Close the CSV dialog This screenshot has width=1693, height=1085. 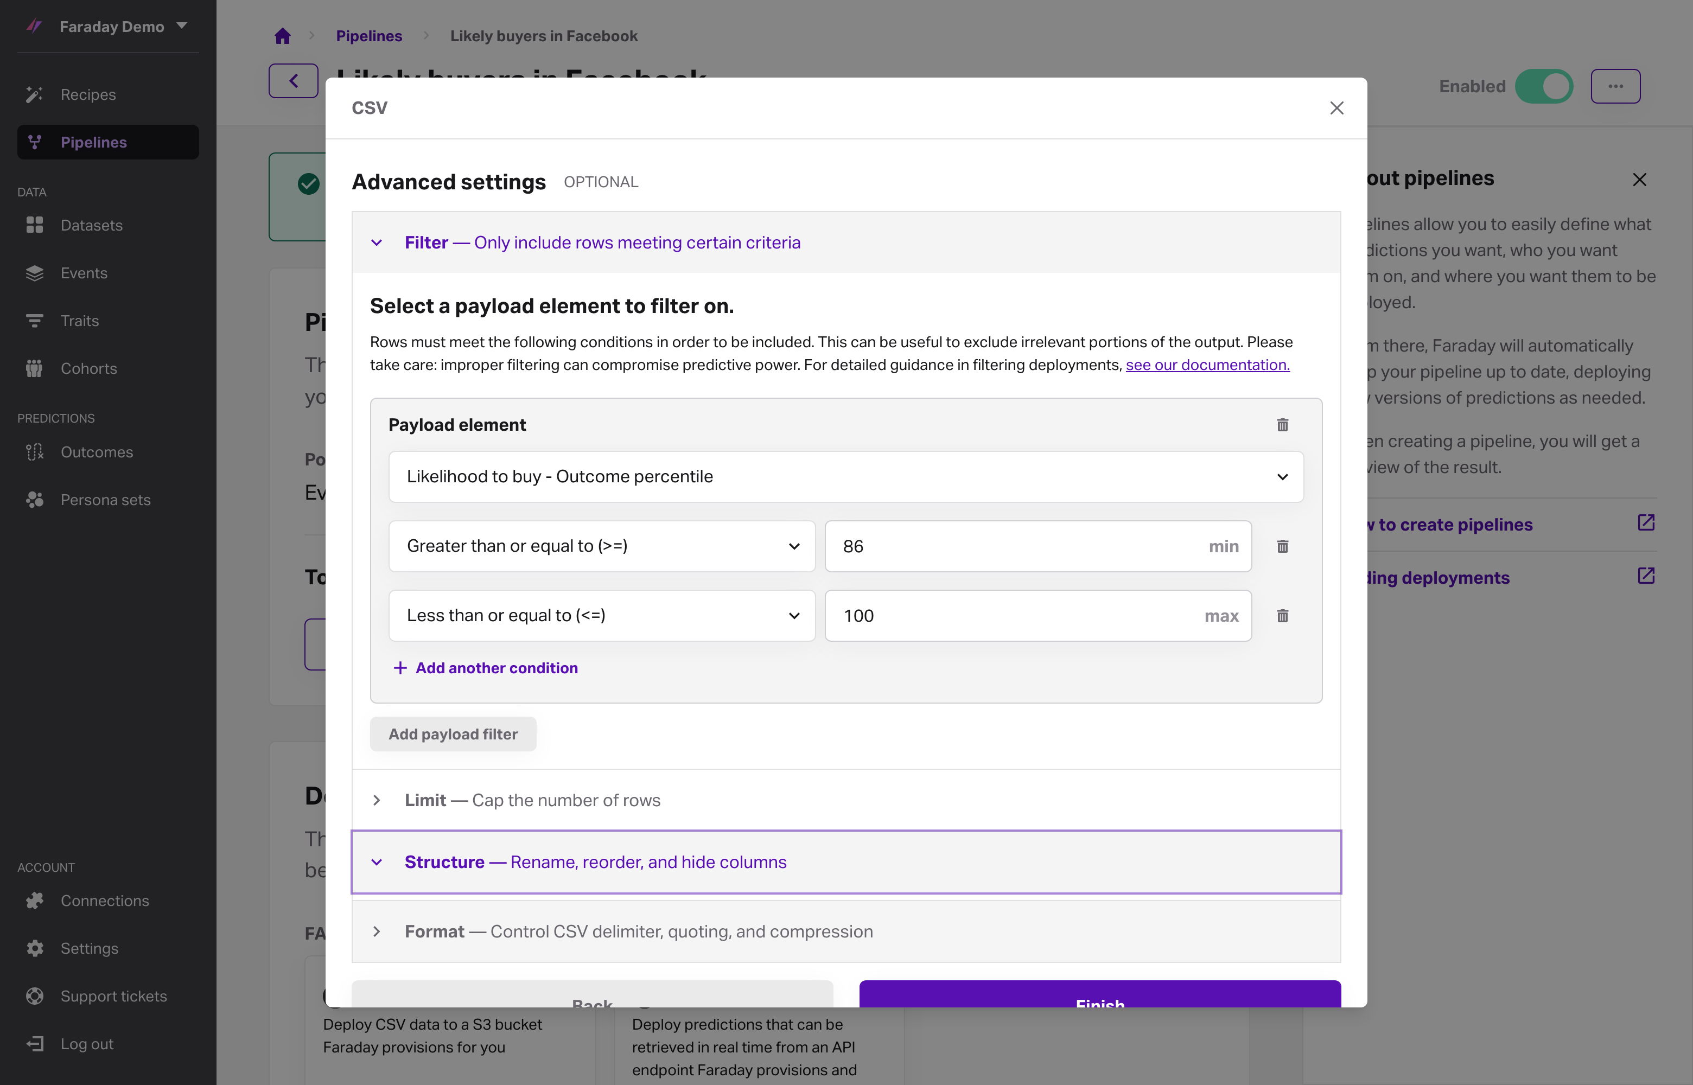coord(1336,108)
